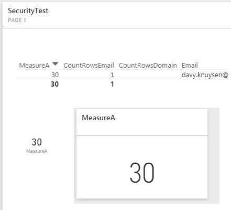The image size is (231, 210).
Task: Click the MeasureA caption under small card
Action: click(x=37, y=151)
